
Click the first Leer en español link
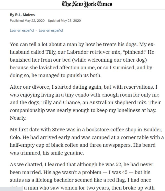[x=22, y=31]
